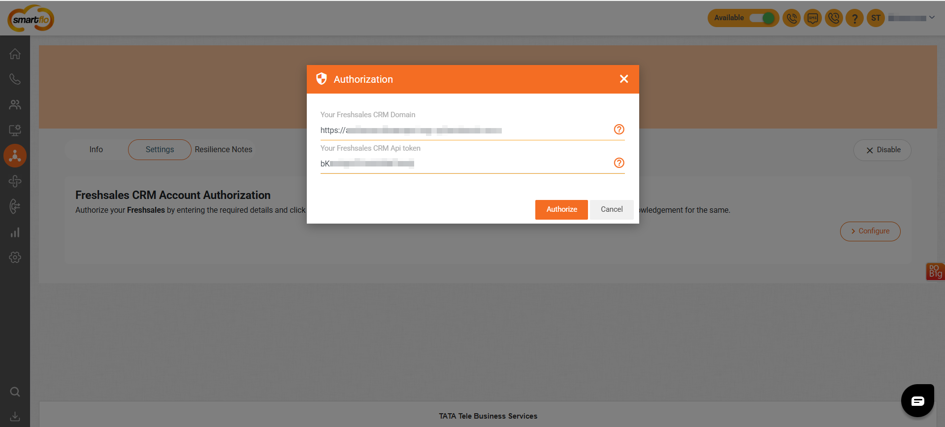Open the Calls phone icon in sidebar

[x=15, y=79]
